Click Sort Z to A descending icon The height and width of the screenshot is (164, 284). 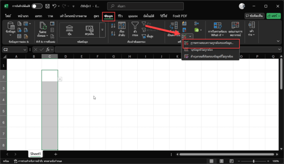113,33
